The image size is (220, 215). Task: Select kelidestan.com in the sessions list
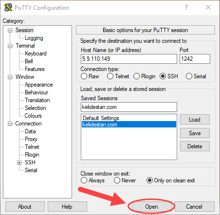(x=129, y=125)
